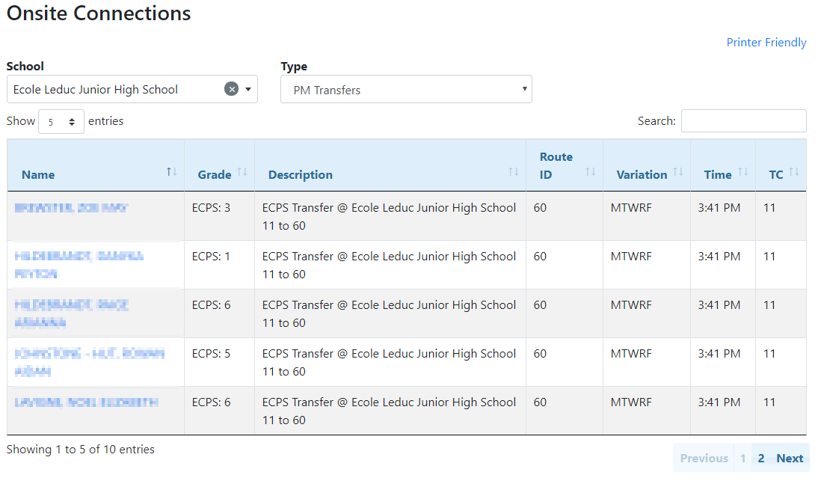The width and height of the screenshot is (821, 481).
Task: Click the Name column header text
Action: click(38, 175)
